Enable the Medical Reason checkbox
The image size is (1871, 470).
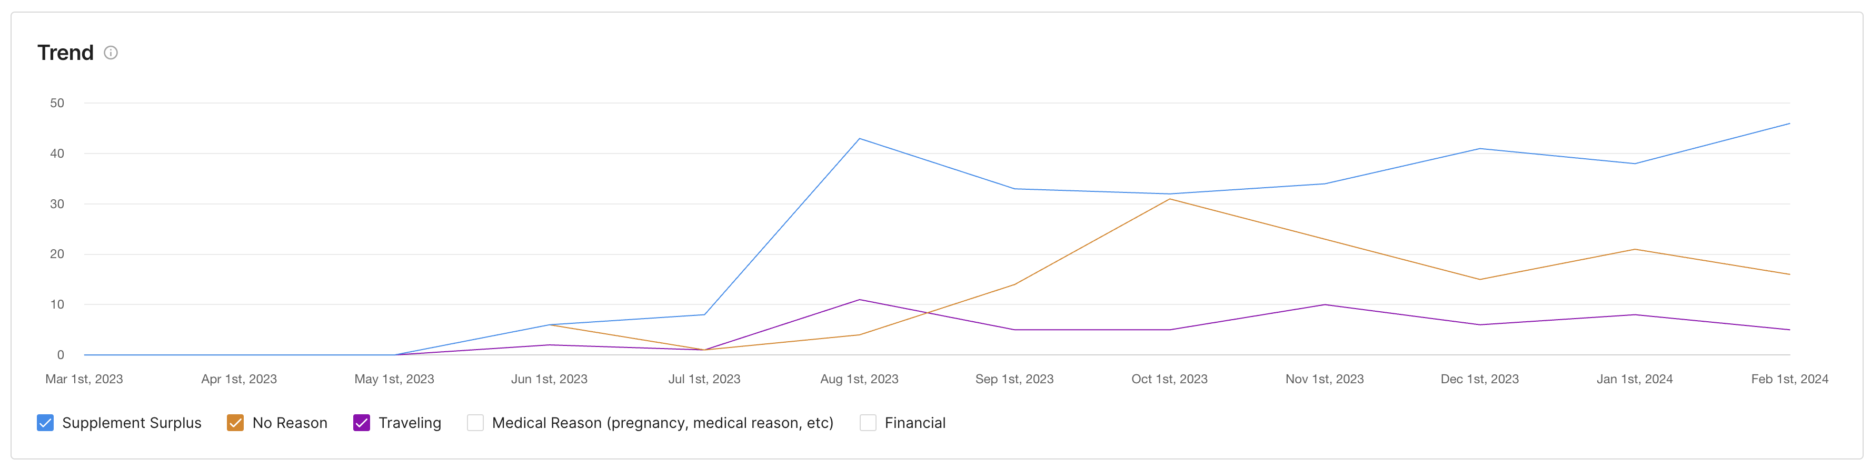pyautogui.click(x=475, y=423)
